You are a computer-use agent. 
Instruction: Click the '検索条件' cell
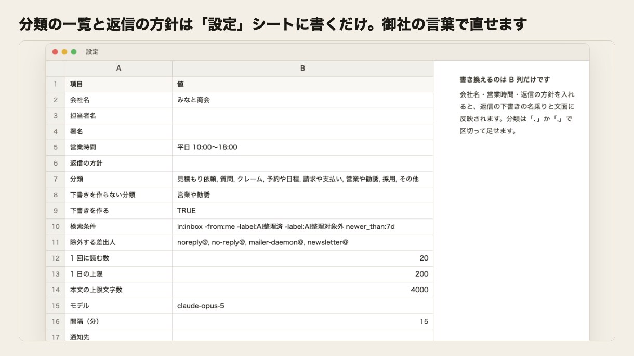pyautogui.click(x=118, y=227)
